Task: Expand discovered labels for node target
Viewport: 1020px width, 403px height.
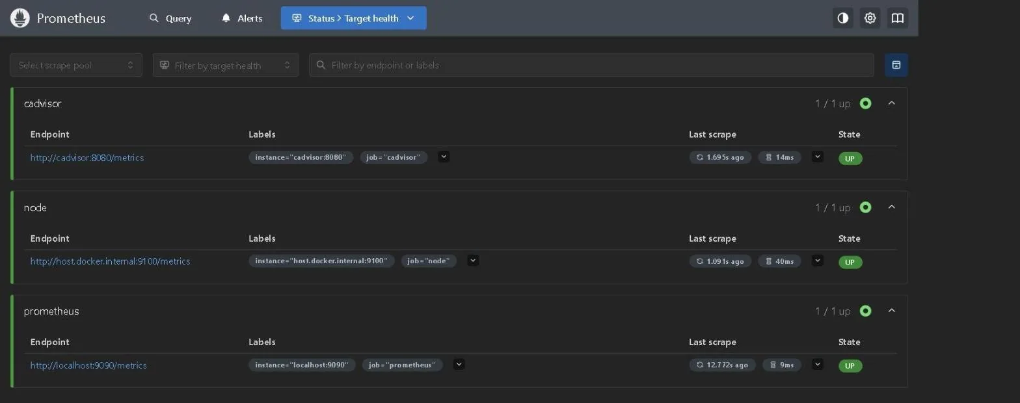Action: click(473, 261)
